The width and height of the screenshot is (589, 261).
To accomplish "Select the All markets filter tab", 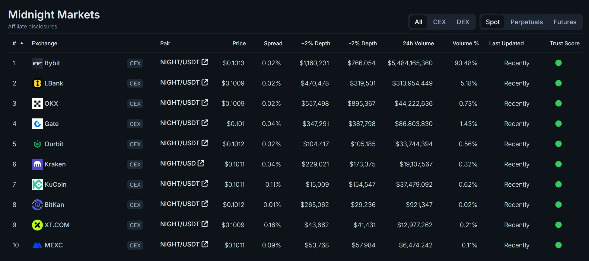I will tap(419, 22).
